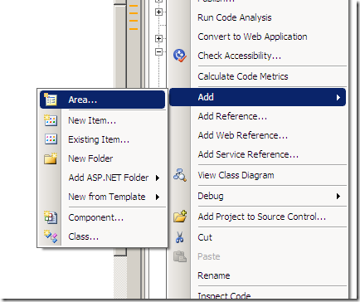The width and height of the screenshot is (360, 302).
Task: Click the New Folder icon
Action: click(x=51, y=158)
